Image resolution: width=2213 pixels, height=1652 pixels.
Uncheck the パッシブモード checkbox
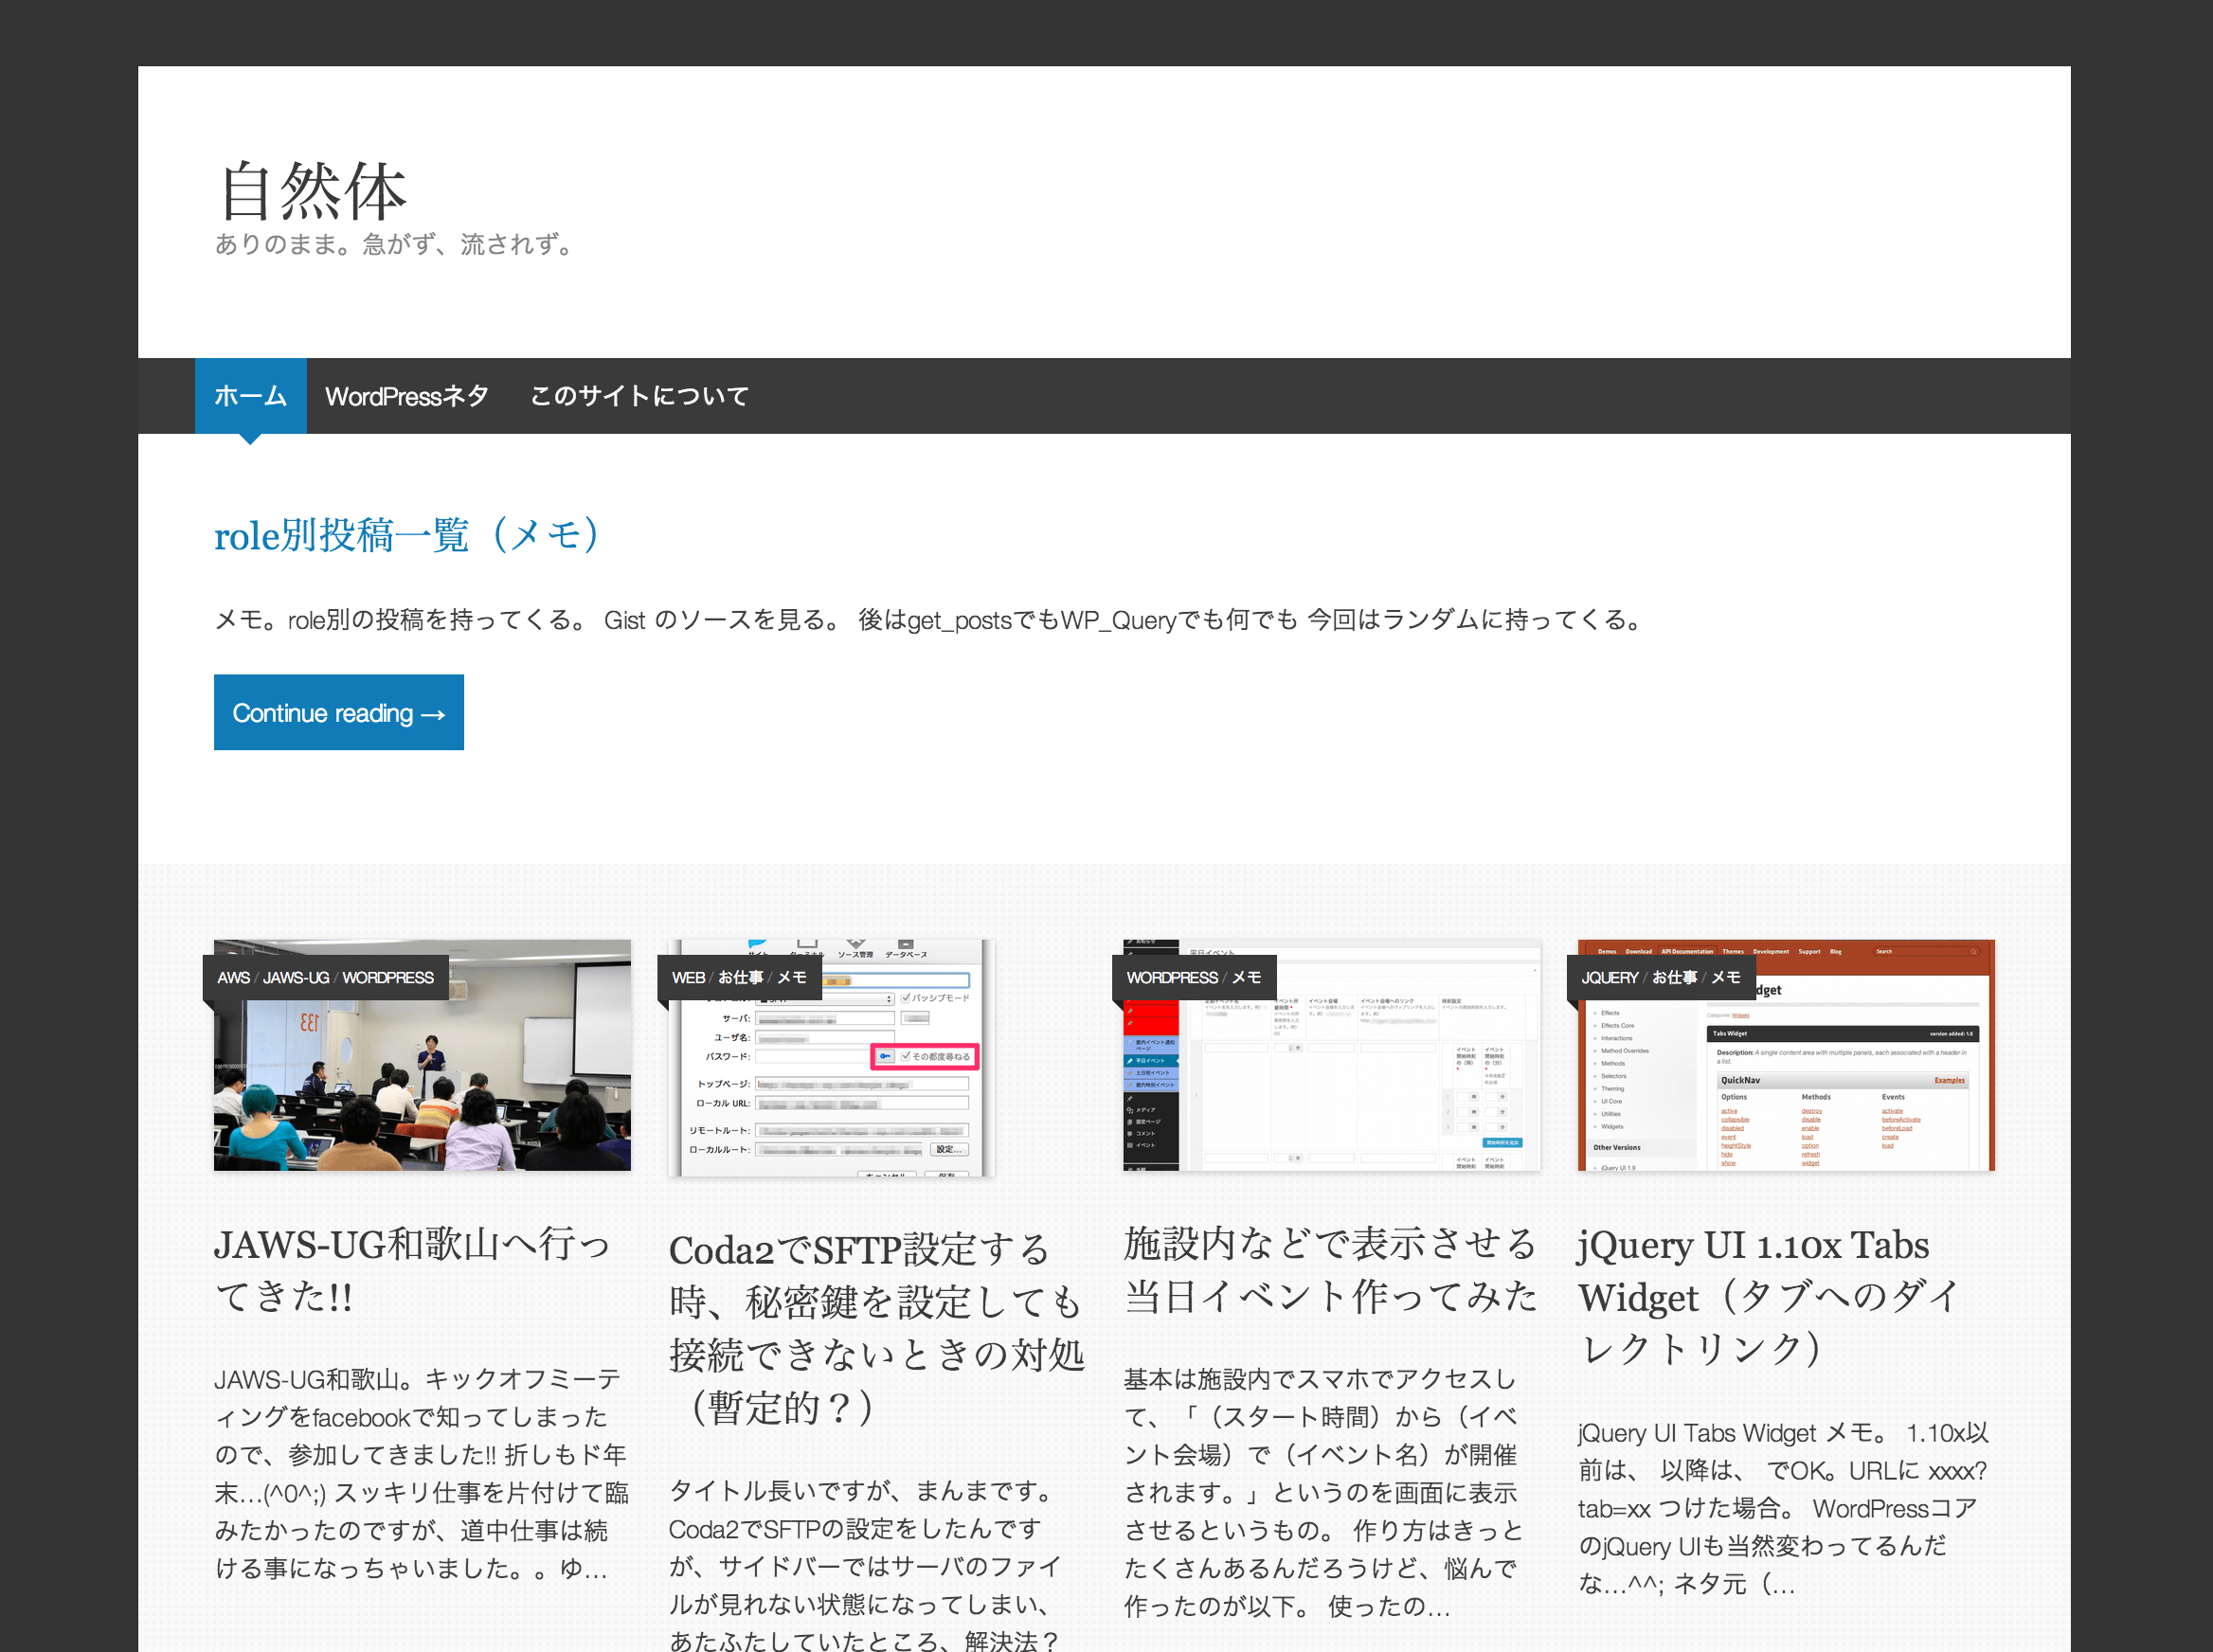click(x=906, y=999)
